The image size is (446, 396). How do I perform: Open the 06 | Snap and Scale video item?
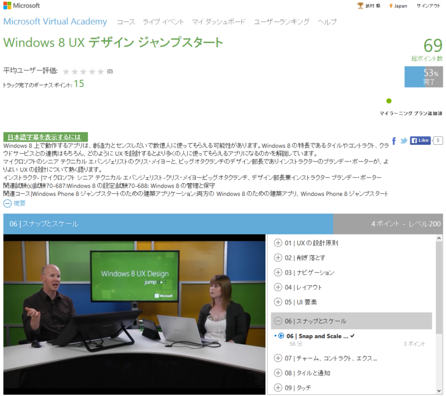click(x=317, y=336)
